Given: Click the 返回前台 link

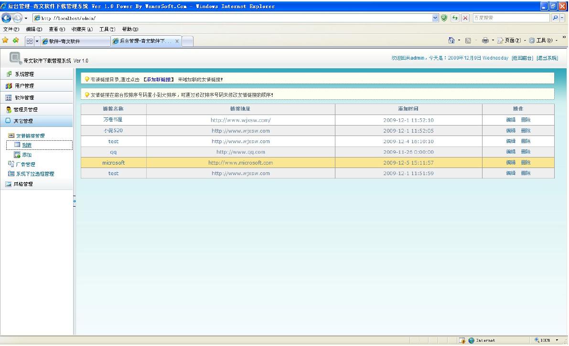Looking at the screenshot, I should point(522,58).
